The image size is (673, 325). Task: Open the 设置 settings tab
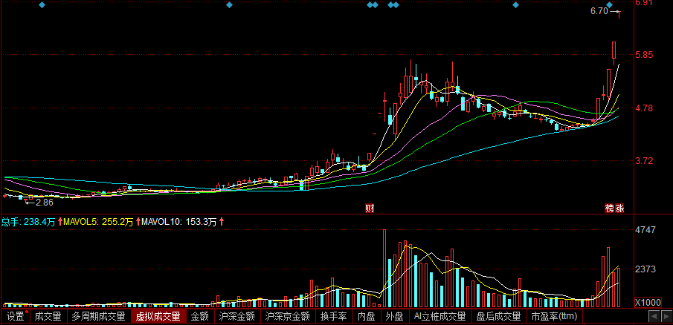coord(16,317)
